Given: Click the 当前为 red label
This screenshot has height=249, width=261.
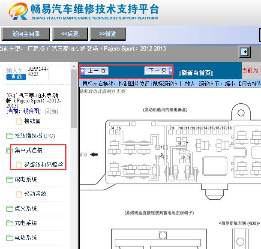Looking at the screenshot, I should [250, 70].
